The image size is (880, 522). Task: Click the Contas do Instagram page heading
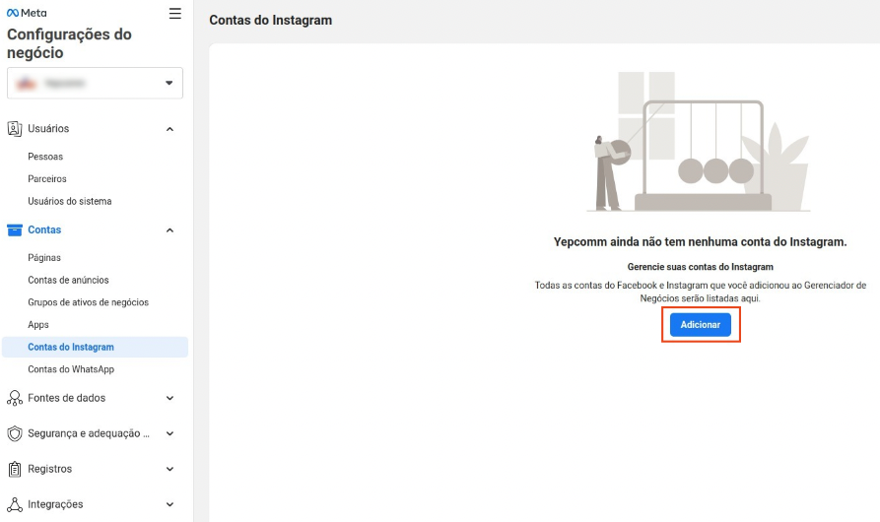(271, 20)
